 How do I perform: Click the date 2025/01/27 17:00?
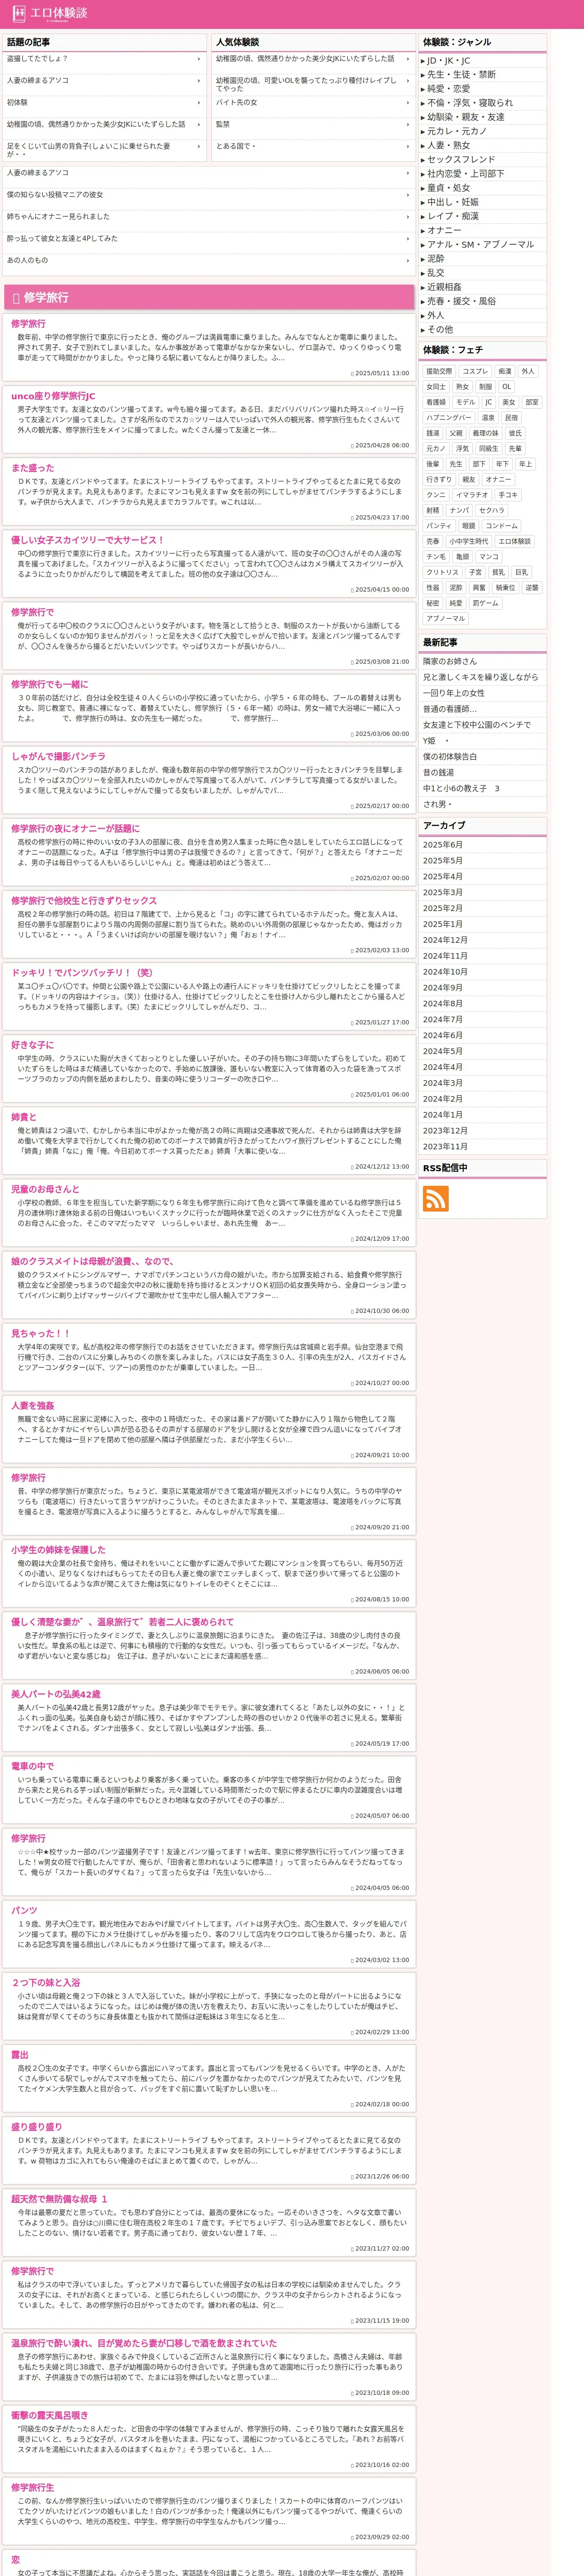pos(382,1022)
